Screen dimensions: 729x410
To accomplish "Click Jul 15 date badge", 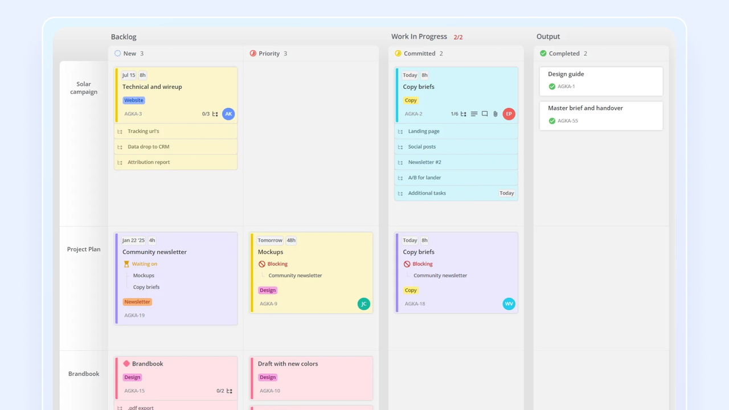I will tap(129, 75).
